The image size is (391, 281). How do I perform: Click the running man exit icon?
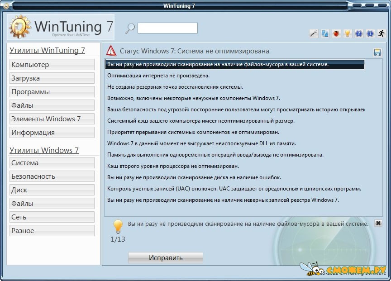[381, 33]
